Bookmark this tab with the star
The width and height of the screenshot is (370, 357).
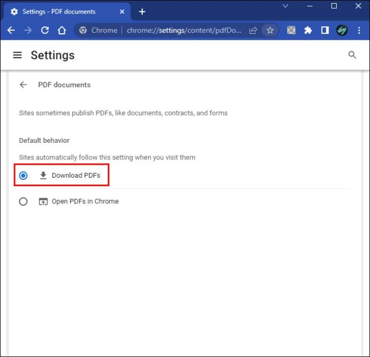pos(270,30)
